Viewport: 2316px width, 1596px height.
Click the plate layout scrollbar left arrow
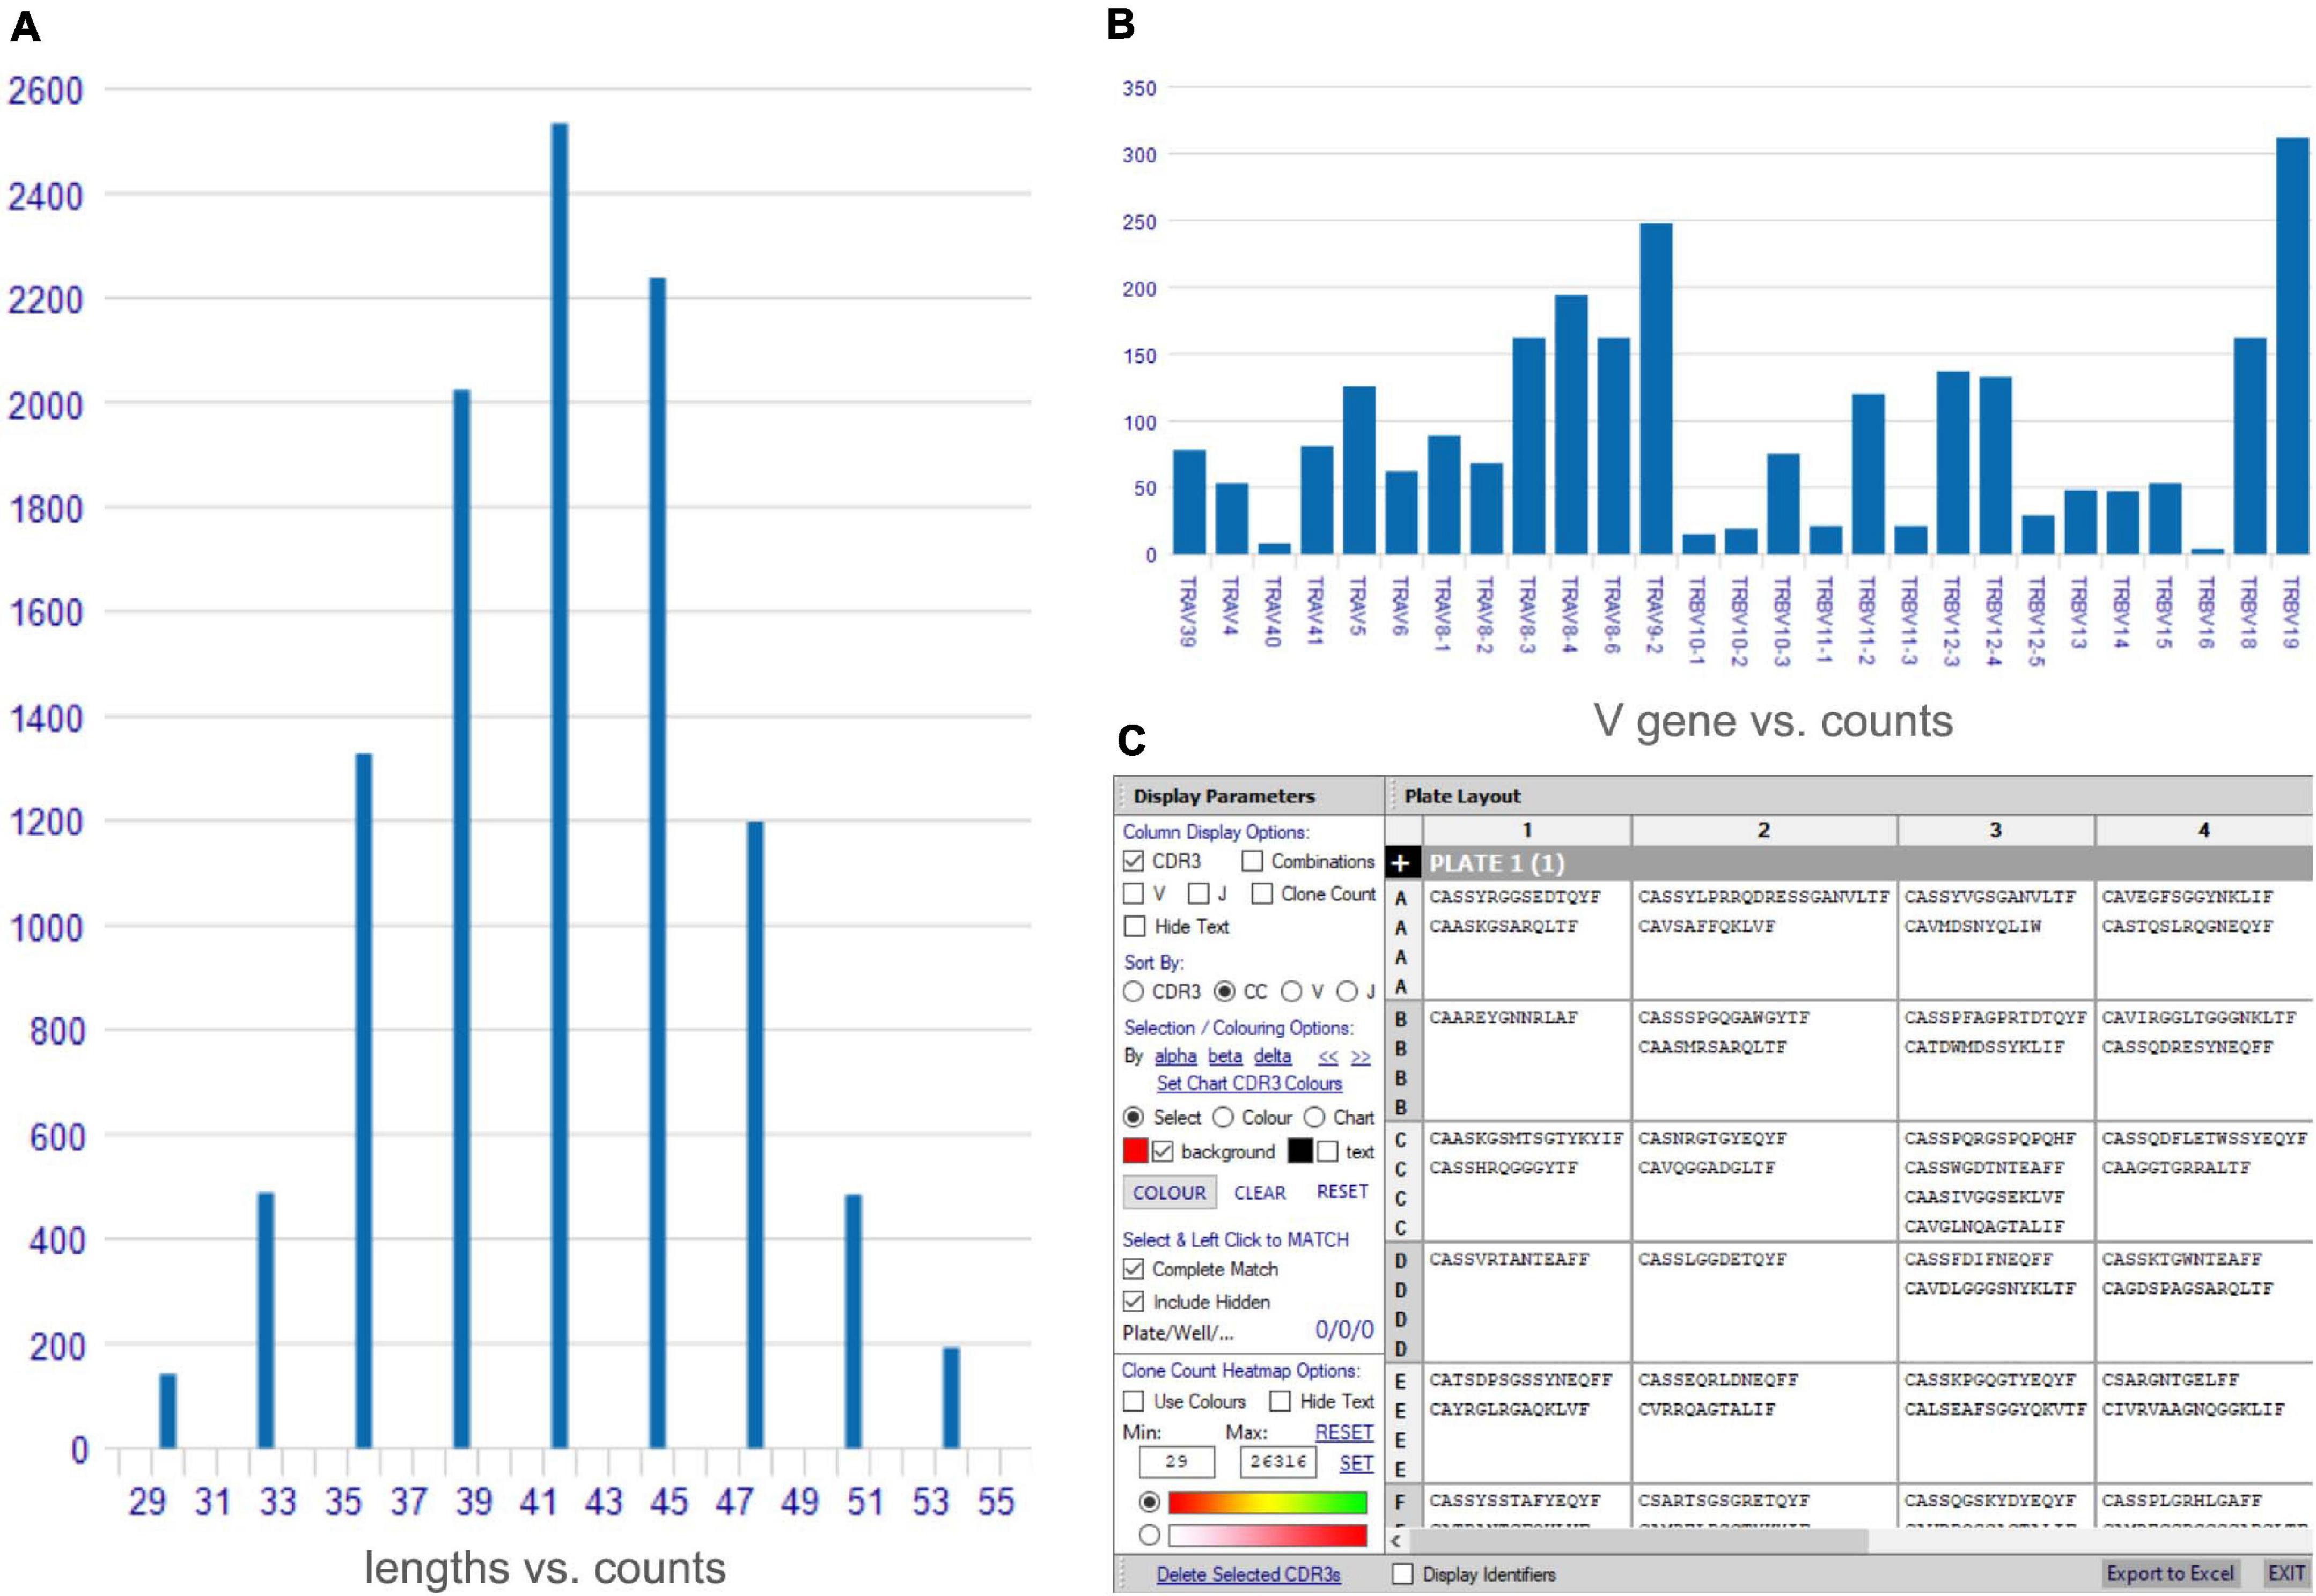[1396, 1541]
